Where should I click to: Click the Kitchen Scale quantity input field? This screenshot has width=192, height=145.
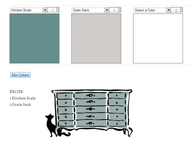point(52,10)
